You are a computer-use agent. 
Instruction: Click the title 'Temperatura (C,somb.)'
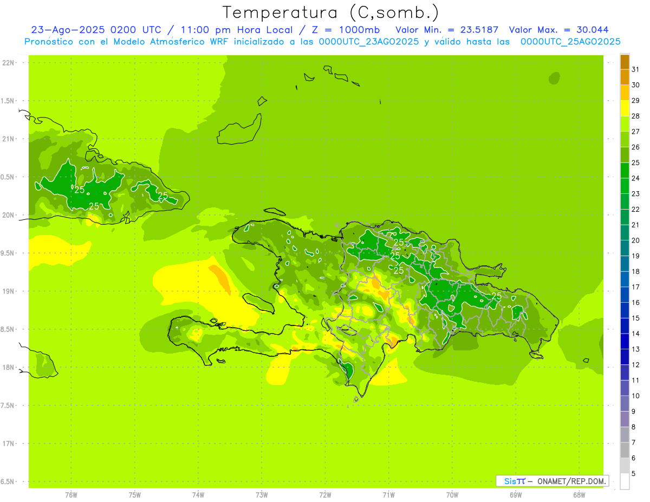click(330, 13)
